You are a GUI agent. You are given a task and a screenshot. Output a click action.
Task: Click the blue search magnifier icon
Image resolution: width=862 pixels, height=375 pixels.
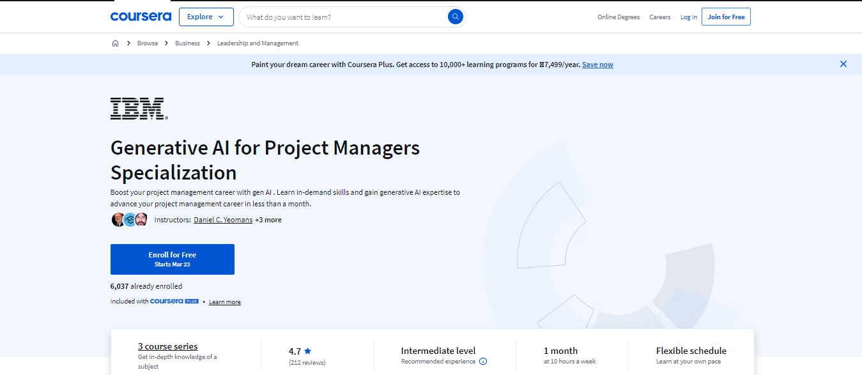pyautogui.click(x=455, y=17)
